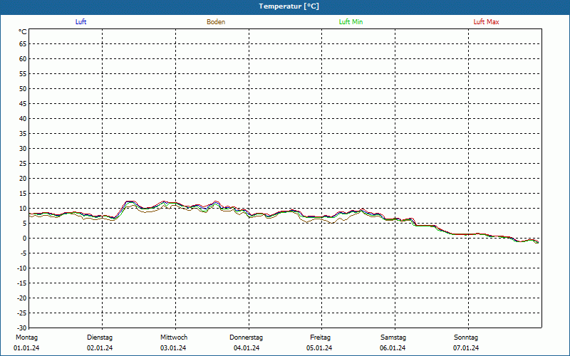Click the 02.01.24 date label
This screenshot has width=570, height=356.
pos(100,348)
